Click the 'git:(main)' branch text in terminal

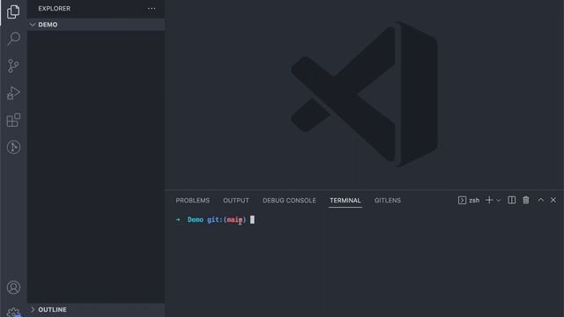[226, 219]
